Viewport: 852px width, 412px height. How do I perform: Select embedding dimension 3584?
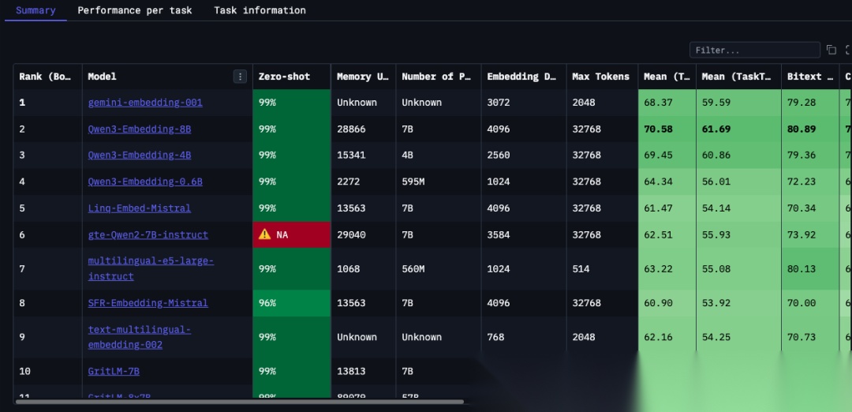[499, 234]
